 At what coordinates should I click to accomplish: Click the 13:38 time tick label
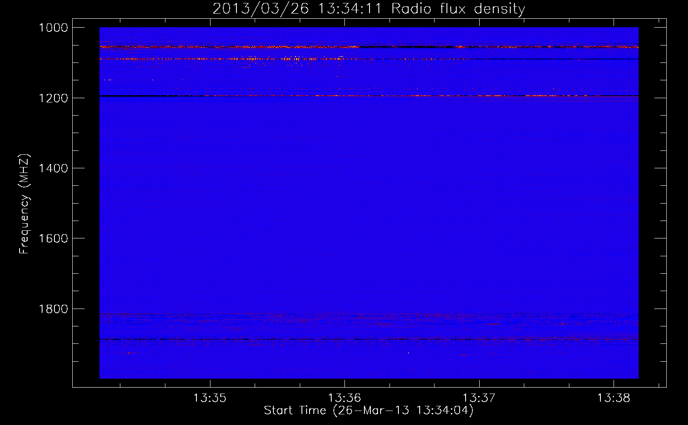pyautogui.click(x=614, y=398)
